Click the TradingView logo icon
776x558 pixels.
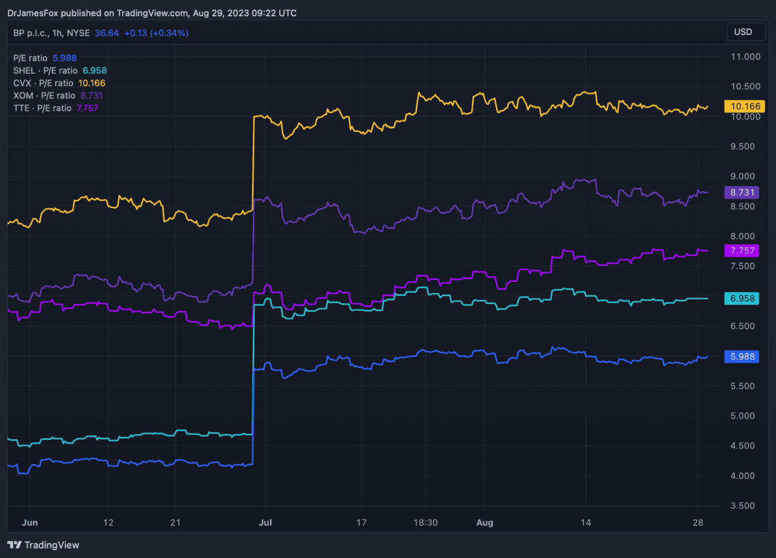(x=14, y=545)
